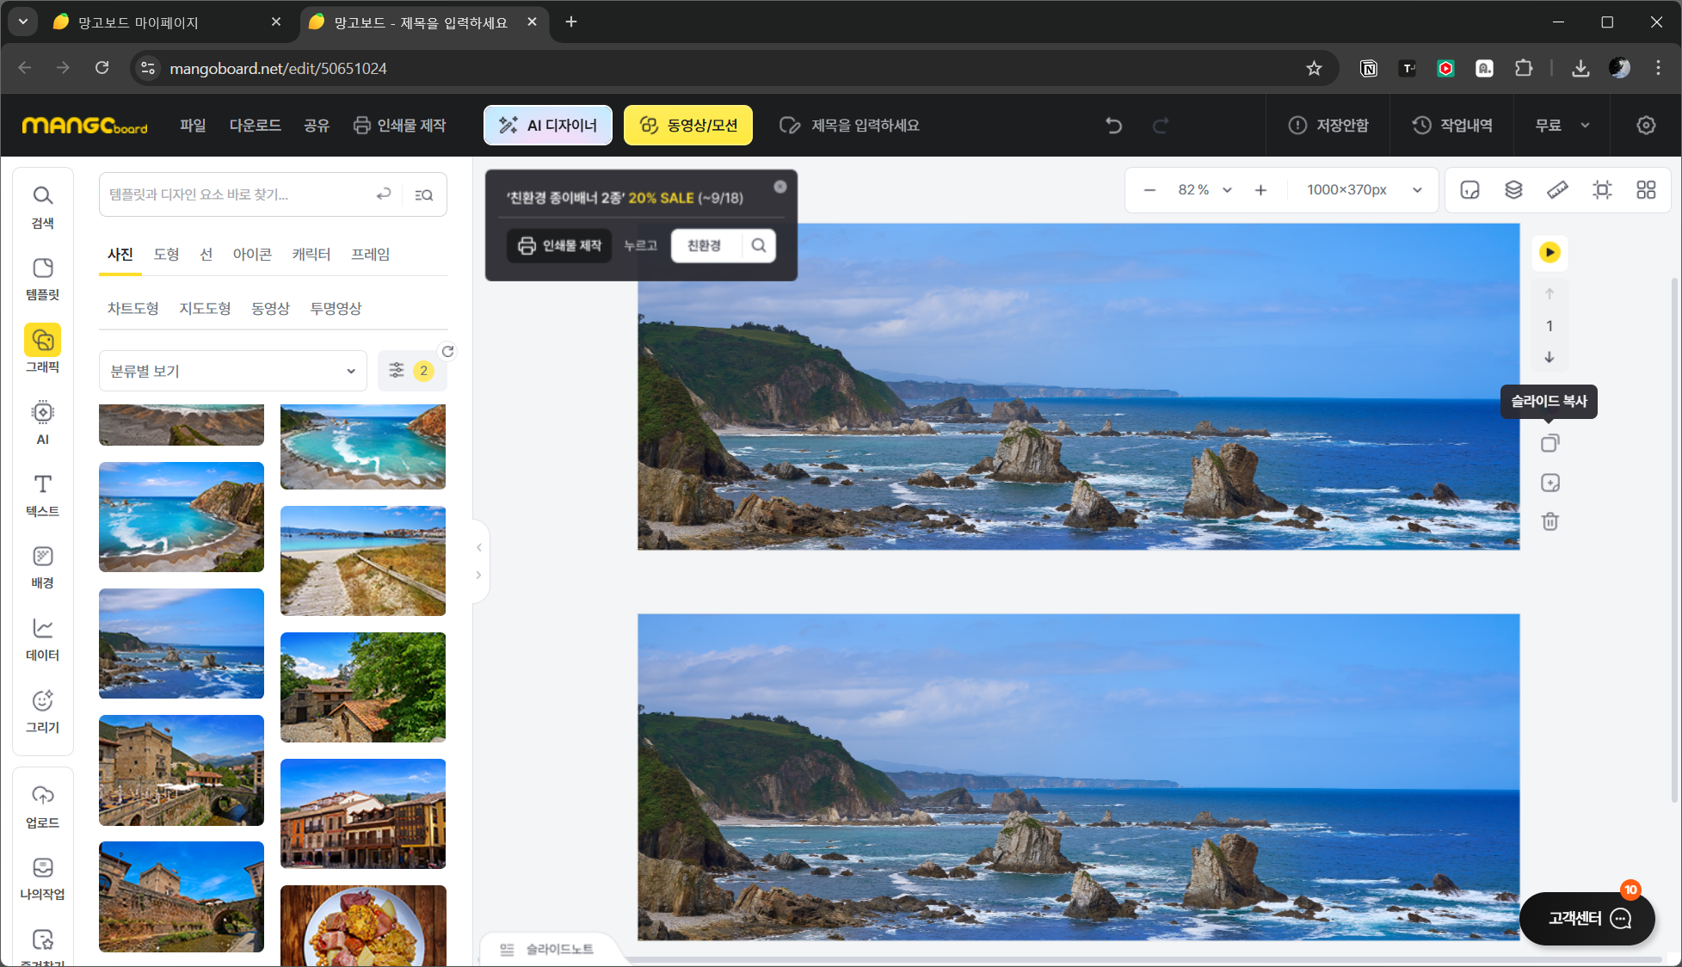Delete slide with the trash icon
1682x967 pixels.
1550,521
